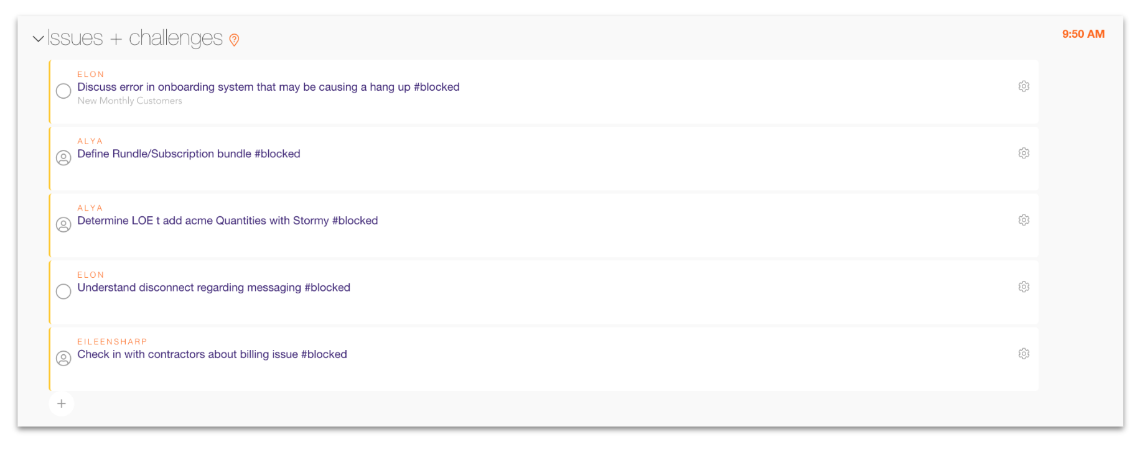Open gear menu for contractors billing item

pyautogui.click(x=1024, y=354)
